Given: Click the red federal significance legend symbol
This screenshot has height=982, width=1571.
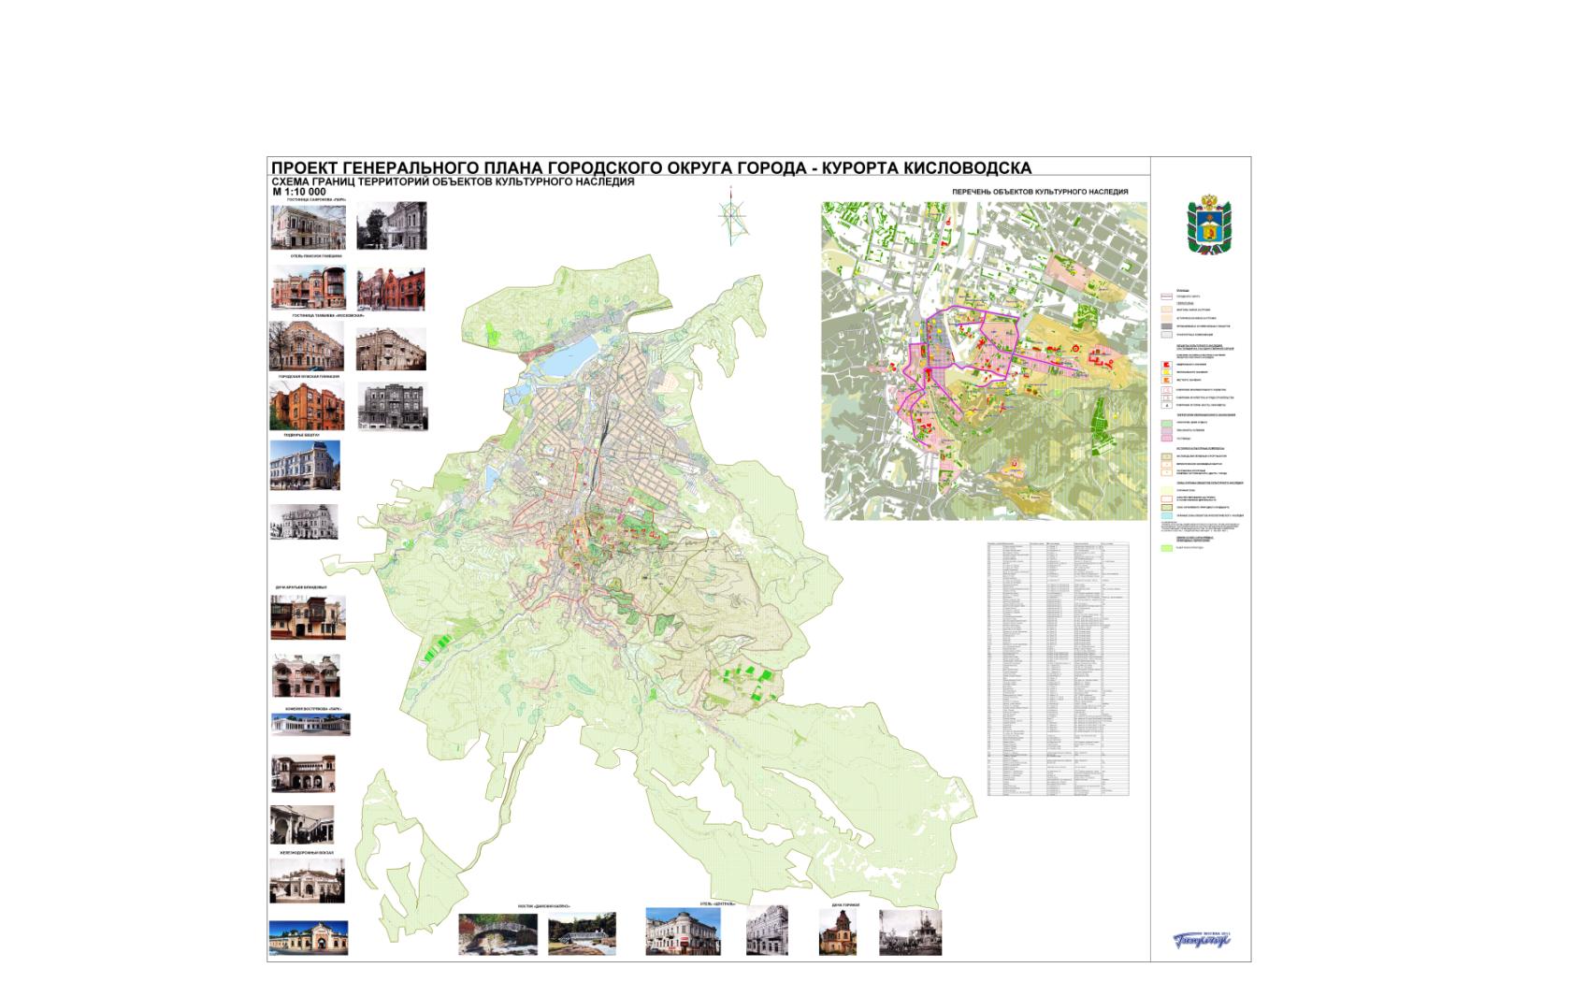Looking at the screenshot, I should pos(1165,364).
